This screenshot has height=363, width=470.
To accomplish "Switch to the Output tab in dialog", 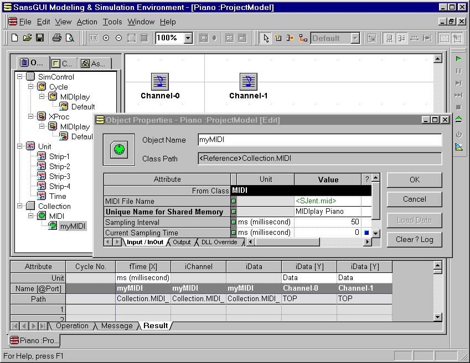I will (182, 242).
